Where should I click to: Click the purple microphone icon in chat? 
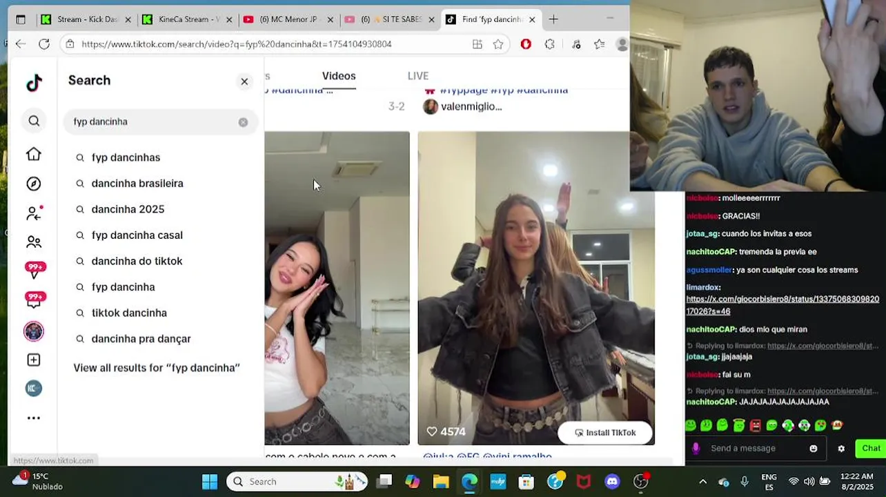[696, 449]
